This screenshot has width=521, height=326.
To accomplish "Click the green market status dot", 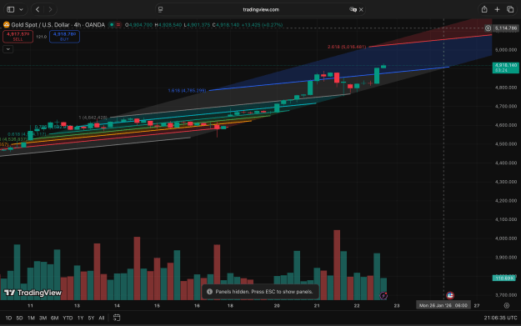I will 112,24.
